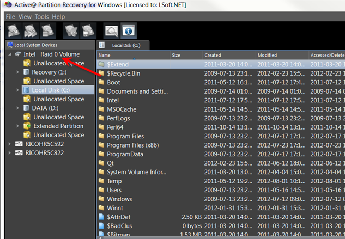The height and width of the screenshot is (239, 345).
Task: Sort by the Accessed/Deleted column header
Action: click(x=327, y=55)
